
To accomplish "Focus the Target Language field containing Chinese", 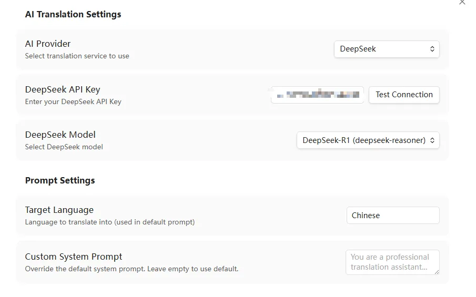I will point(392,216).
